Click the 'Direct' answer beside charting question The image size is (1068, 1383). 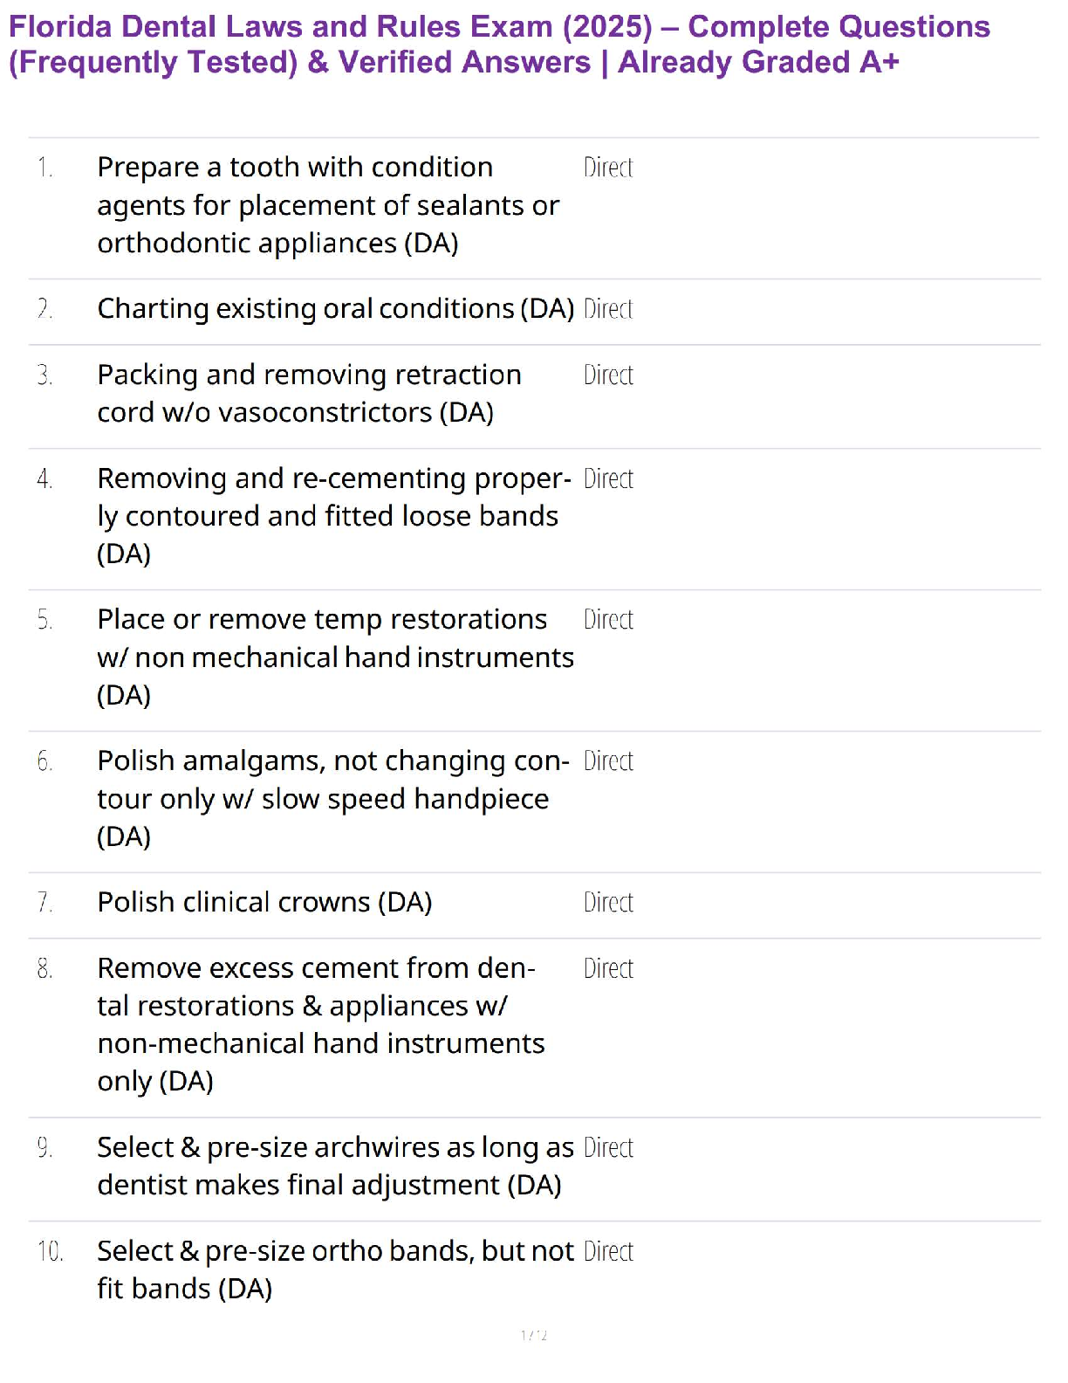pos(608,308)
